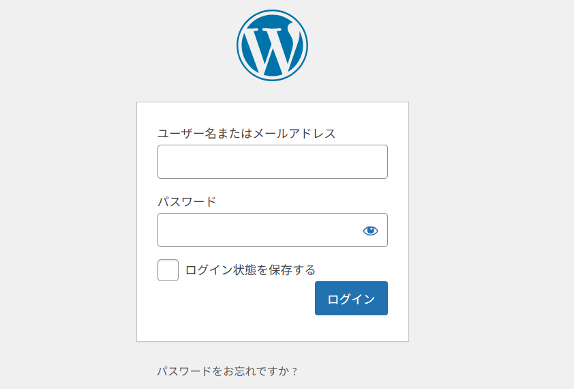Check the box beside ログイン状態を保存する
Screen dimensions: 574x389
coord(168,270)
